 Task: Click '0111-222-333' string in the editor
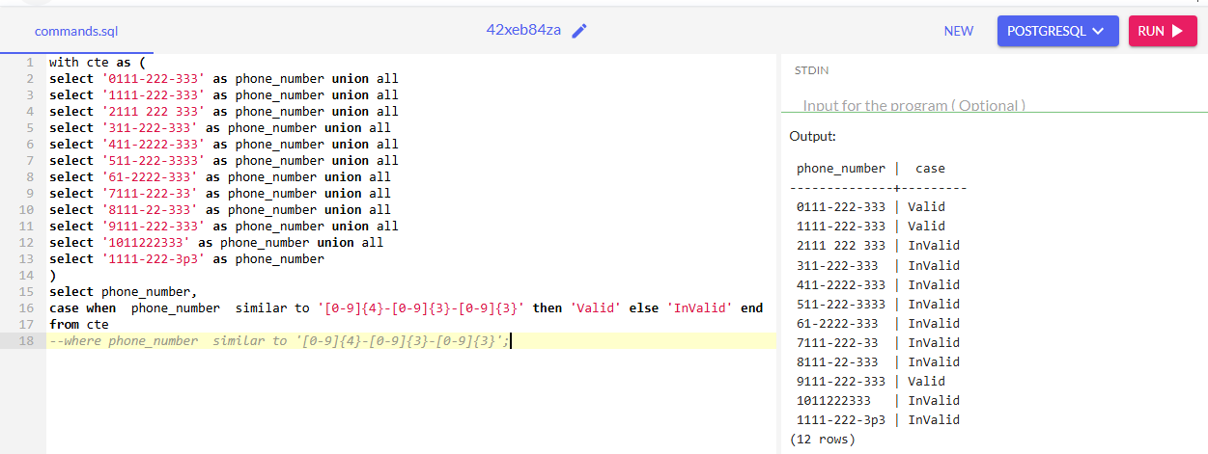pyautogui.click(x=154, y=78)
